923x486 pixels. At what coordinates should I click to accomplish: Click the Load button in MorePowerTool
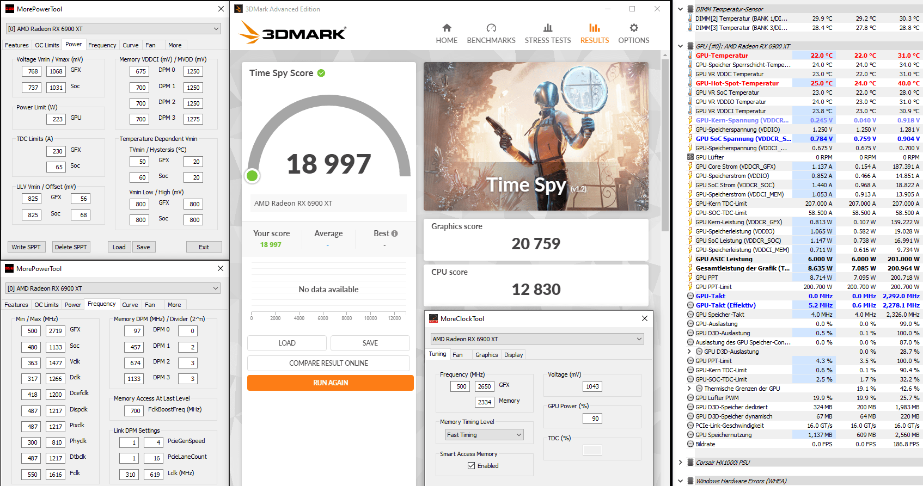[x=119, y=247]
